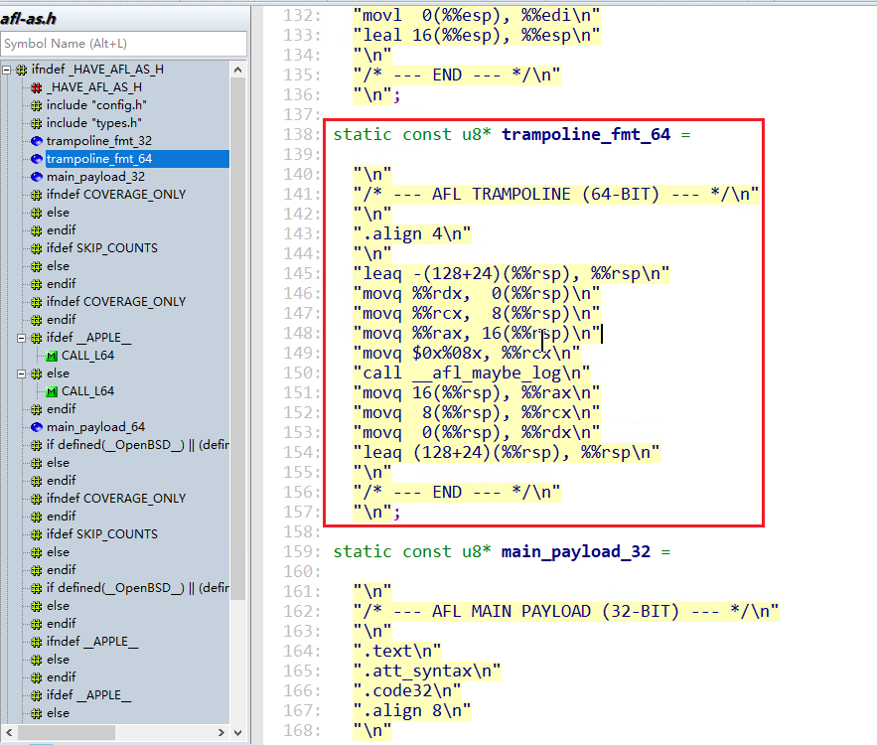Screen dimensions: 877x745
Task: Click the "movq $0x%08x, %%rcx\n" string
Action: [467, 354]
